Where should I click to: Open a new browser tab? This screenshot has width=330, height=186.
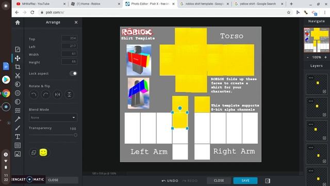coord(291,4)
